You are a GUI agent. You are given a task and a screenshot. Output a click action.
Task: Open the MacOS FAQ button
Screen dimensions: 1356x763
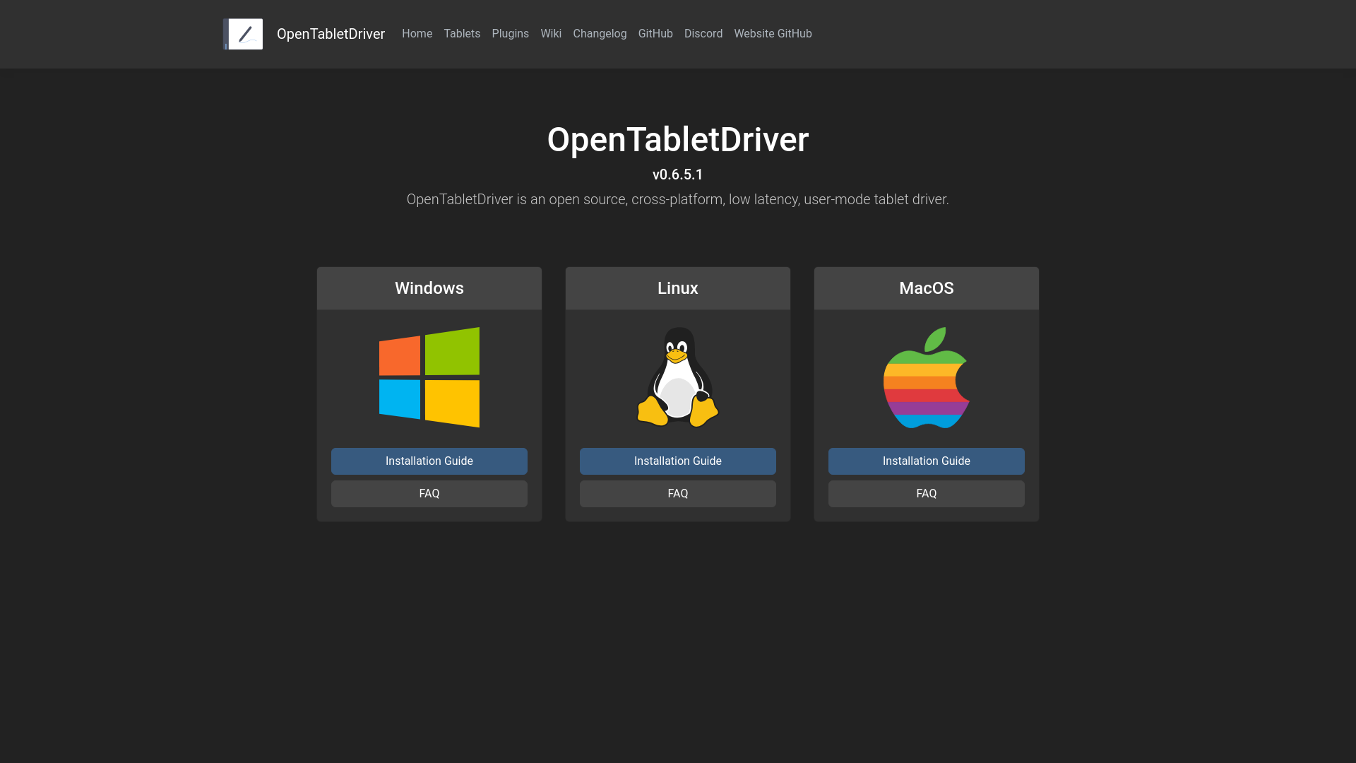[x=927, y=494]
